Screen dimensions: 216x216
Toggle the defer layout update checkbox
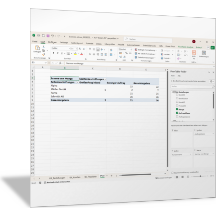point(172,173)
